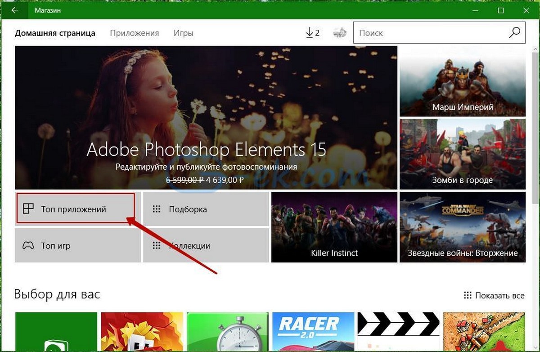
Task: Open Adobe Photoshop Elements 15 banner
Action: pos(206,117)
